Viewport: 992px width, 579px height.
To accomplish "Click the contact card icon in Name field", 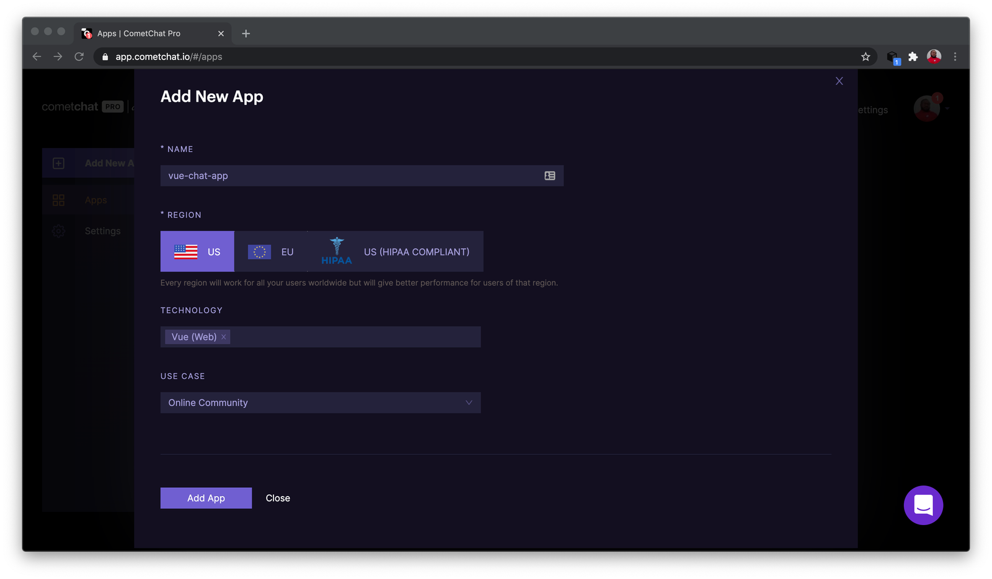I will [x=550, y=175].
